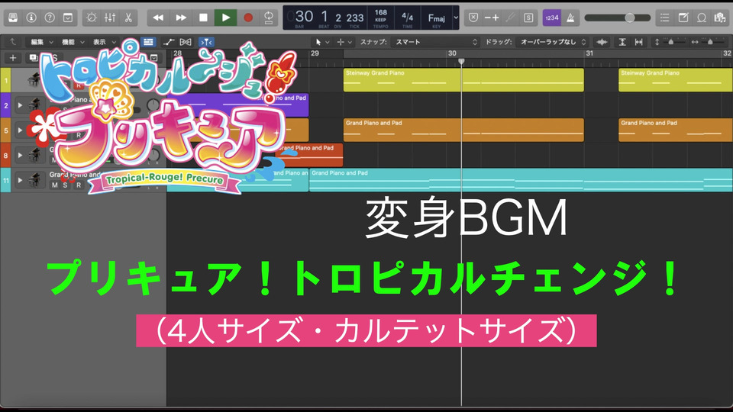Open the Note Pad icon

(x=683, y=18)
